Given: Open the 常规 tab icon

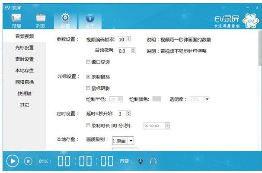Looking at the screenshot, I should [16, 18].
